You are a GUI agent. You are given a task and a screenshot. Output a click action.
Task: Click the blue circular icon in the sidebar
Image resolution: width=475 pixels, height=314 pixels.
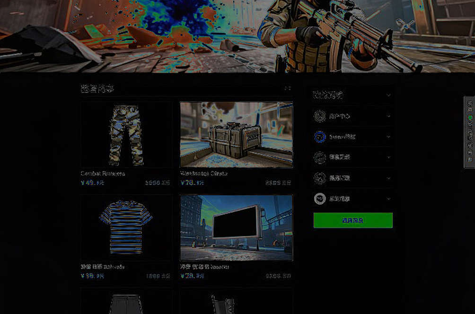click(320, 137)
